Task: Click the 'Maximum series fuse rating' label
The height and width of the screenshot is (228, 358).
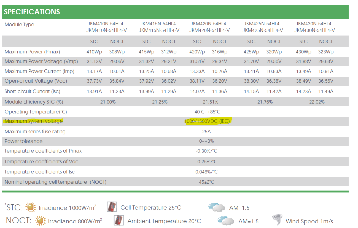Action: pos(35,132)
